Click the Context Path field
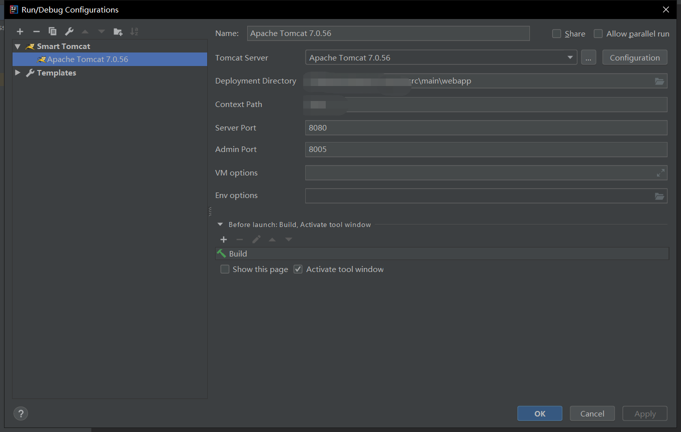The image size is (681, 432). [486, 104]
